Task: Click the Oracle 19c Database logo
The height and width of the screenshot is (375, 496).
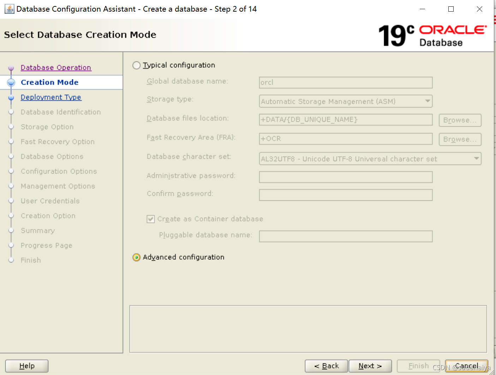Action: (x=432, y=36)
